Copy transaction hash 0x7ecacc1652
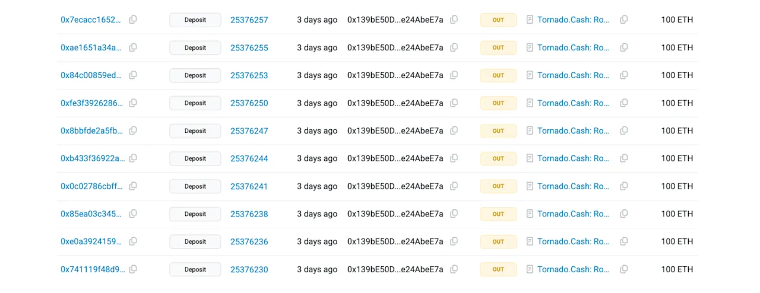This screenshot has height=293, width=760. [x=133, y=20]
